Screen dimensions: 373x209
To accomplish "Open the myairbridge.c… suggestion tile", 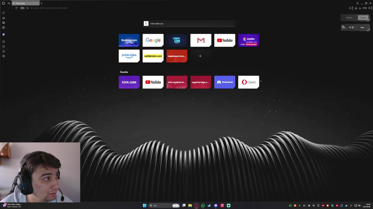I will point(201,82).
